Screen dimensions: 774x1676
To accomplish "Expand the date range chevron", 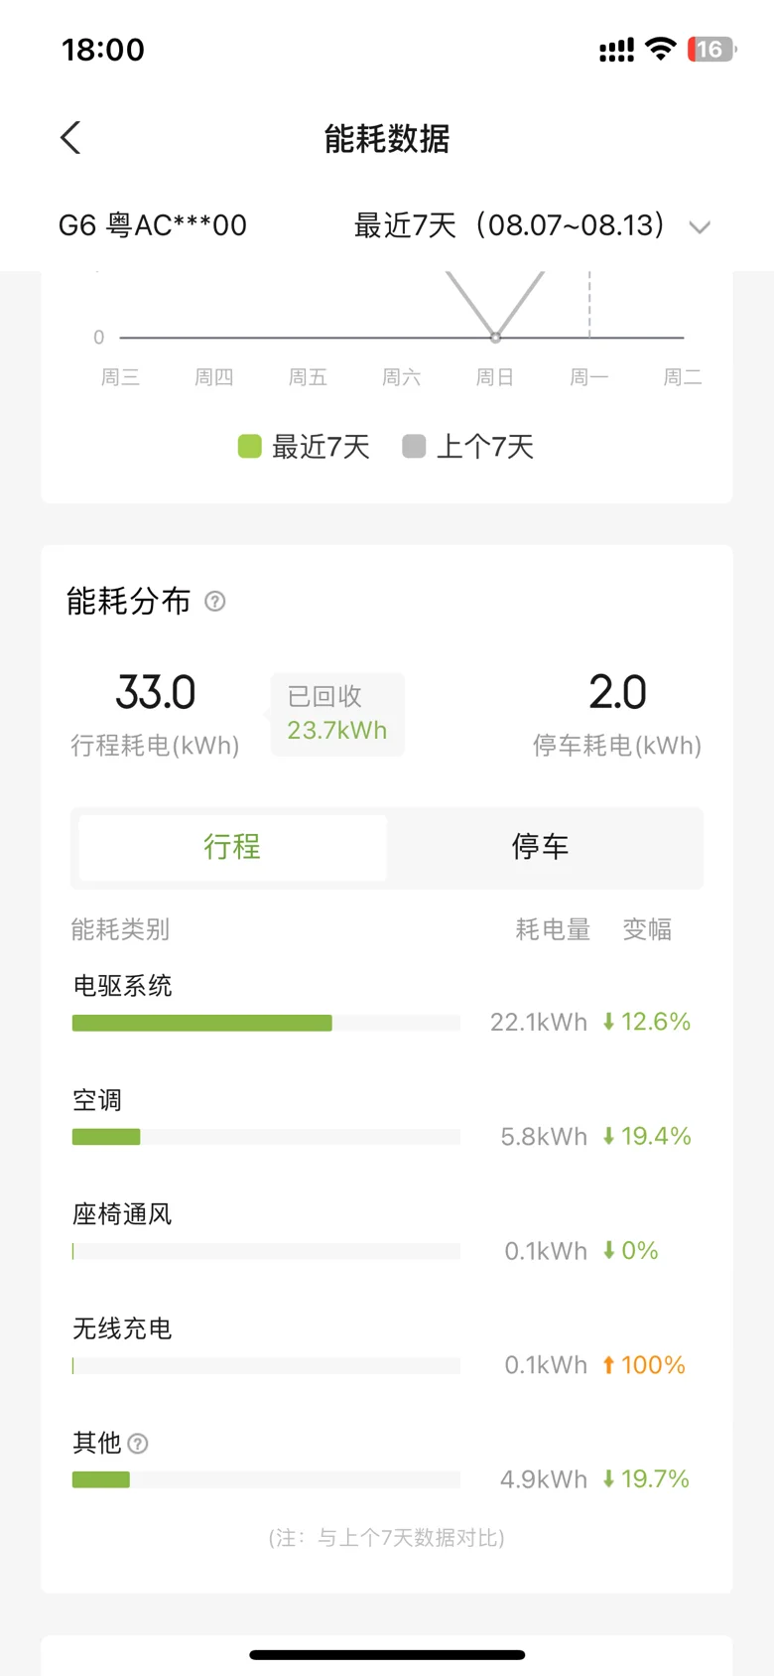I will pos(700,227).
